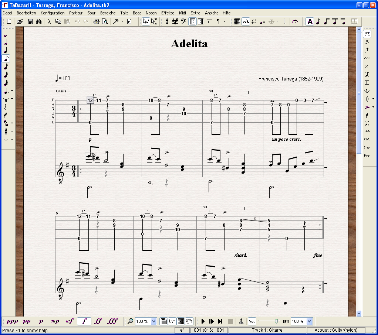Click the Play button in playback toolbar

point(203,321)
